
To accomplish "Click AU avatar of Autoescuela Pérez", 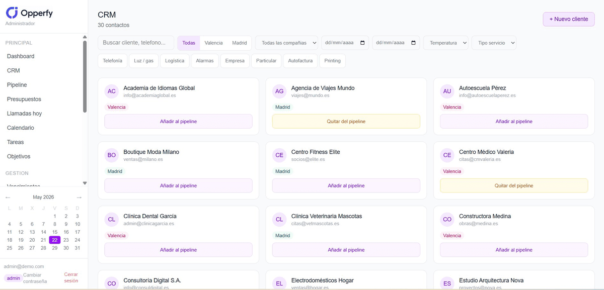I will [447, 91].
